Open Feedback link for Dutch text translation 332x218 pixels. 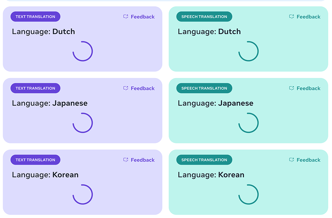click(142, 17)
